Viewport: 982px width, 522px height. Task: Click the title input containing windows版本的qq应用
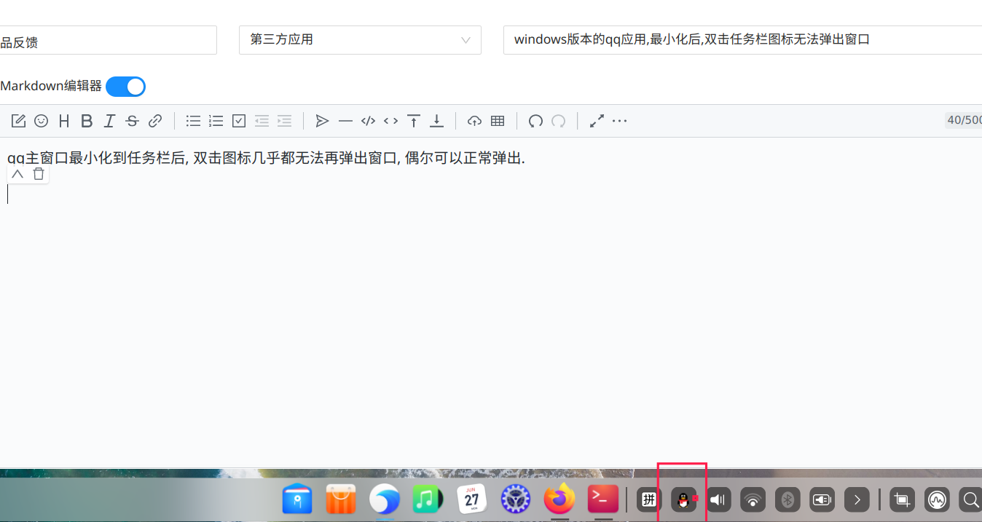point(742,40)
